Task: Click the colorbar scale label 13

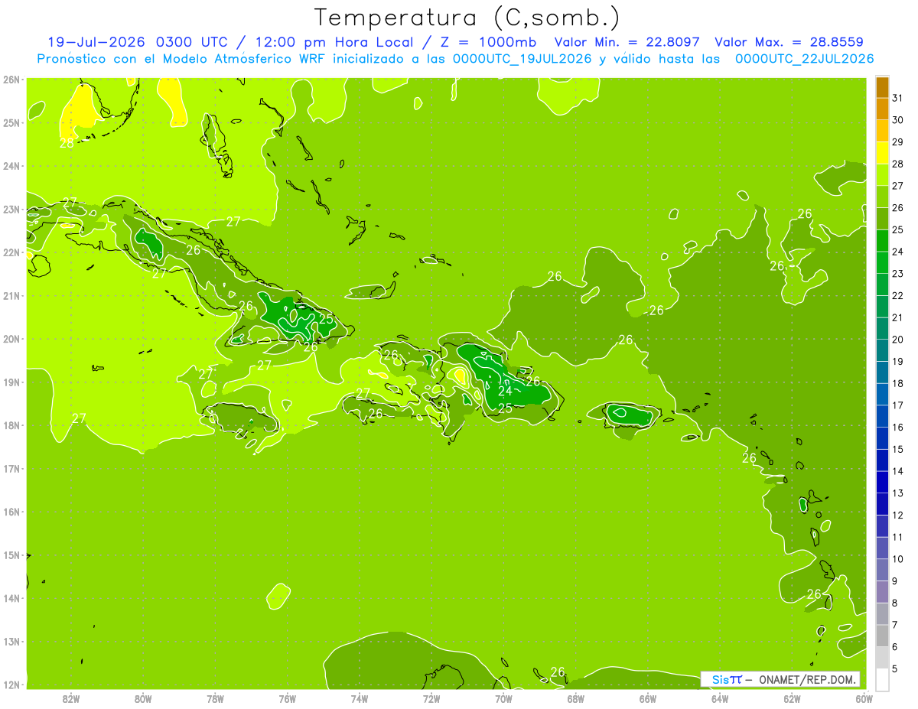Action: point(897,493)
